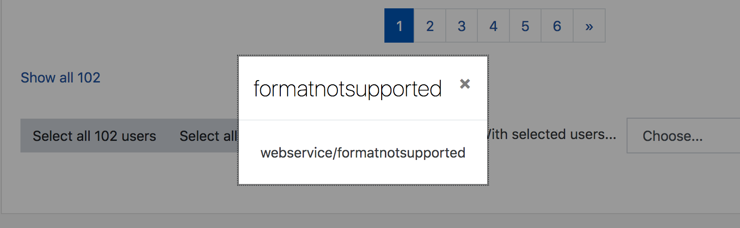Switch to page 6 of results
The width and height of the screenshot is (740, 228).
[x=557, y=26]
